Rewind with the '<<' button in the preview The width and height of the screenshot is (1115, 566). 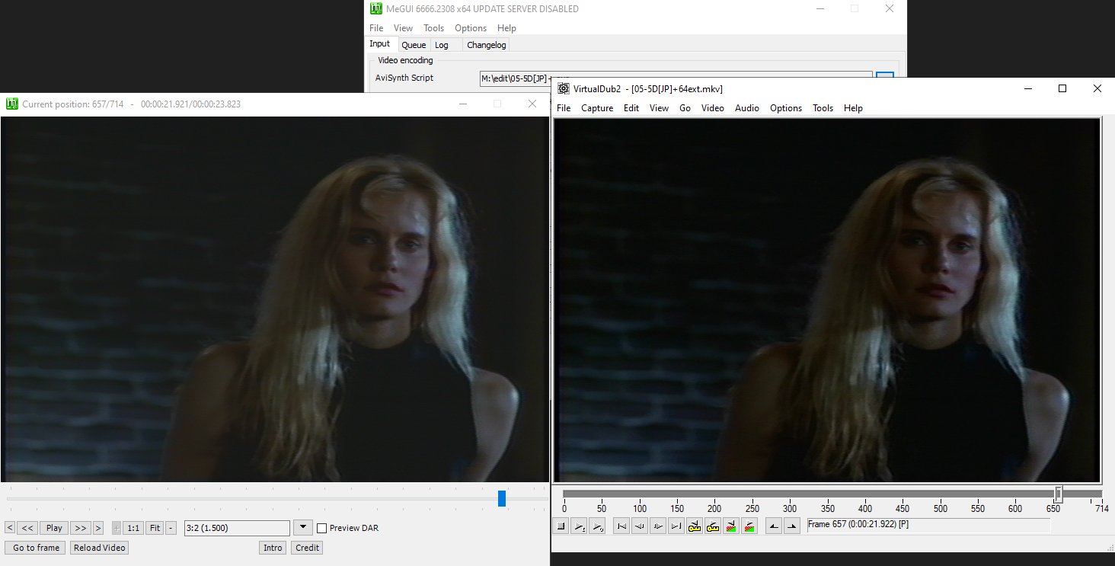[27, 528]
